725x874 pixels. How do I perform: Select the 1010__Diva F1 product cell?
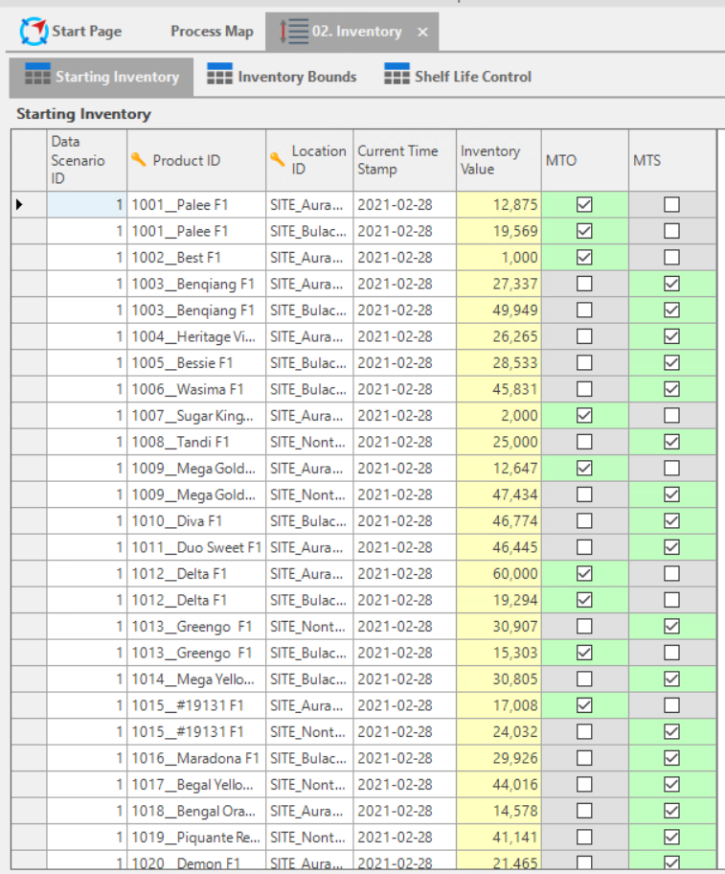[196, 521]
